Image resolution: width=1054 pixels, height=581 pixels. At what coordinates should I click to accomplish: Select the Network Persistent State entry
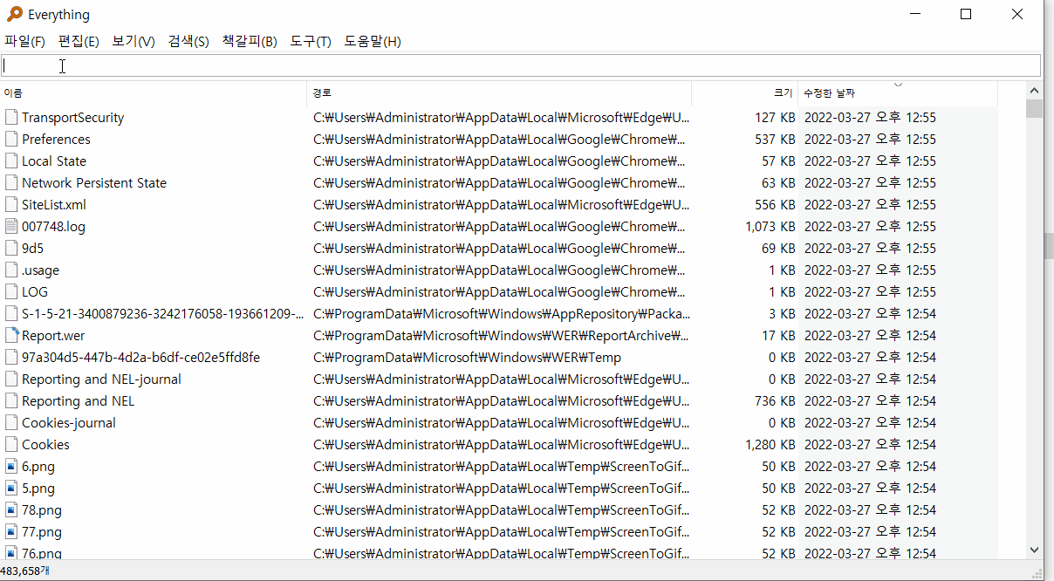94,182
